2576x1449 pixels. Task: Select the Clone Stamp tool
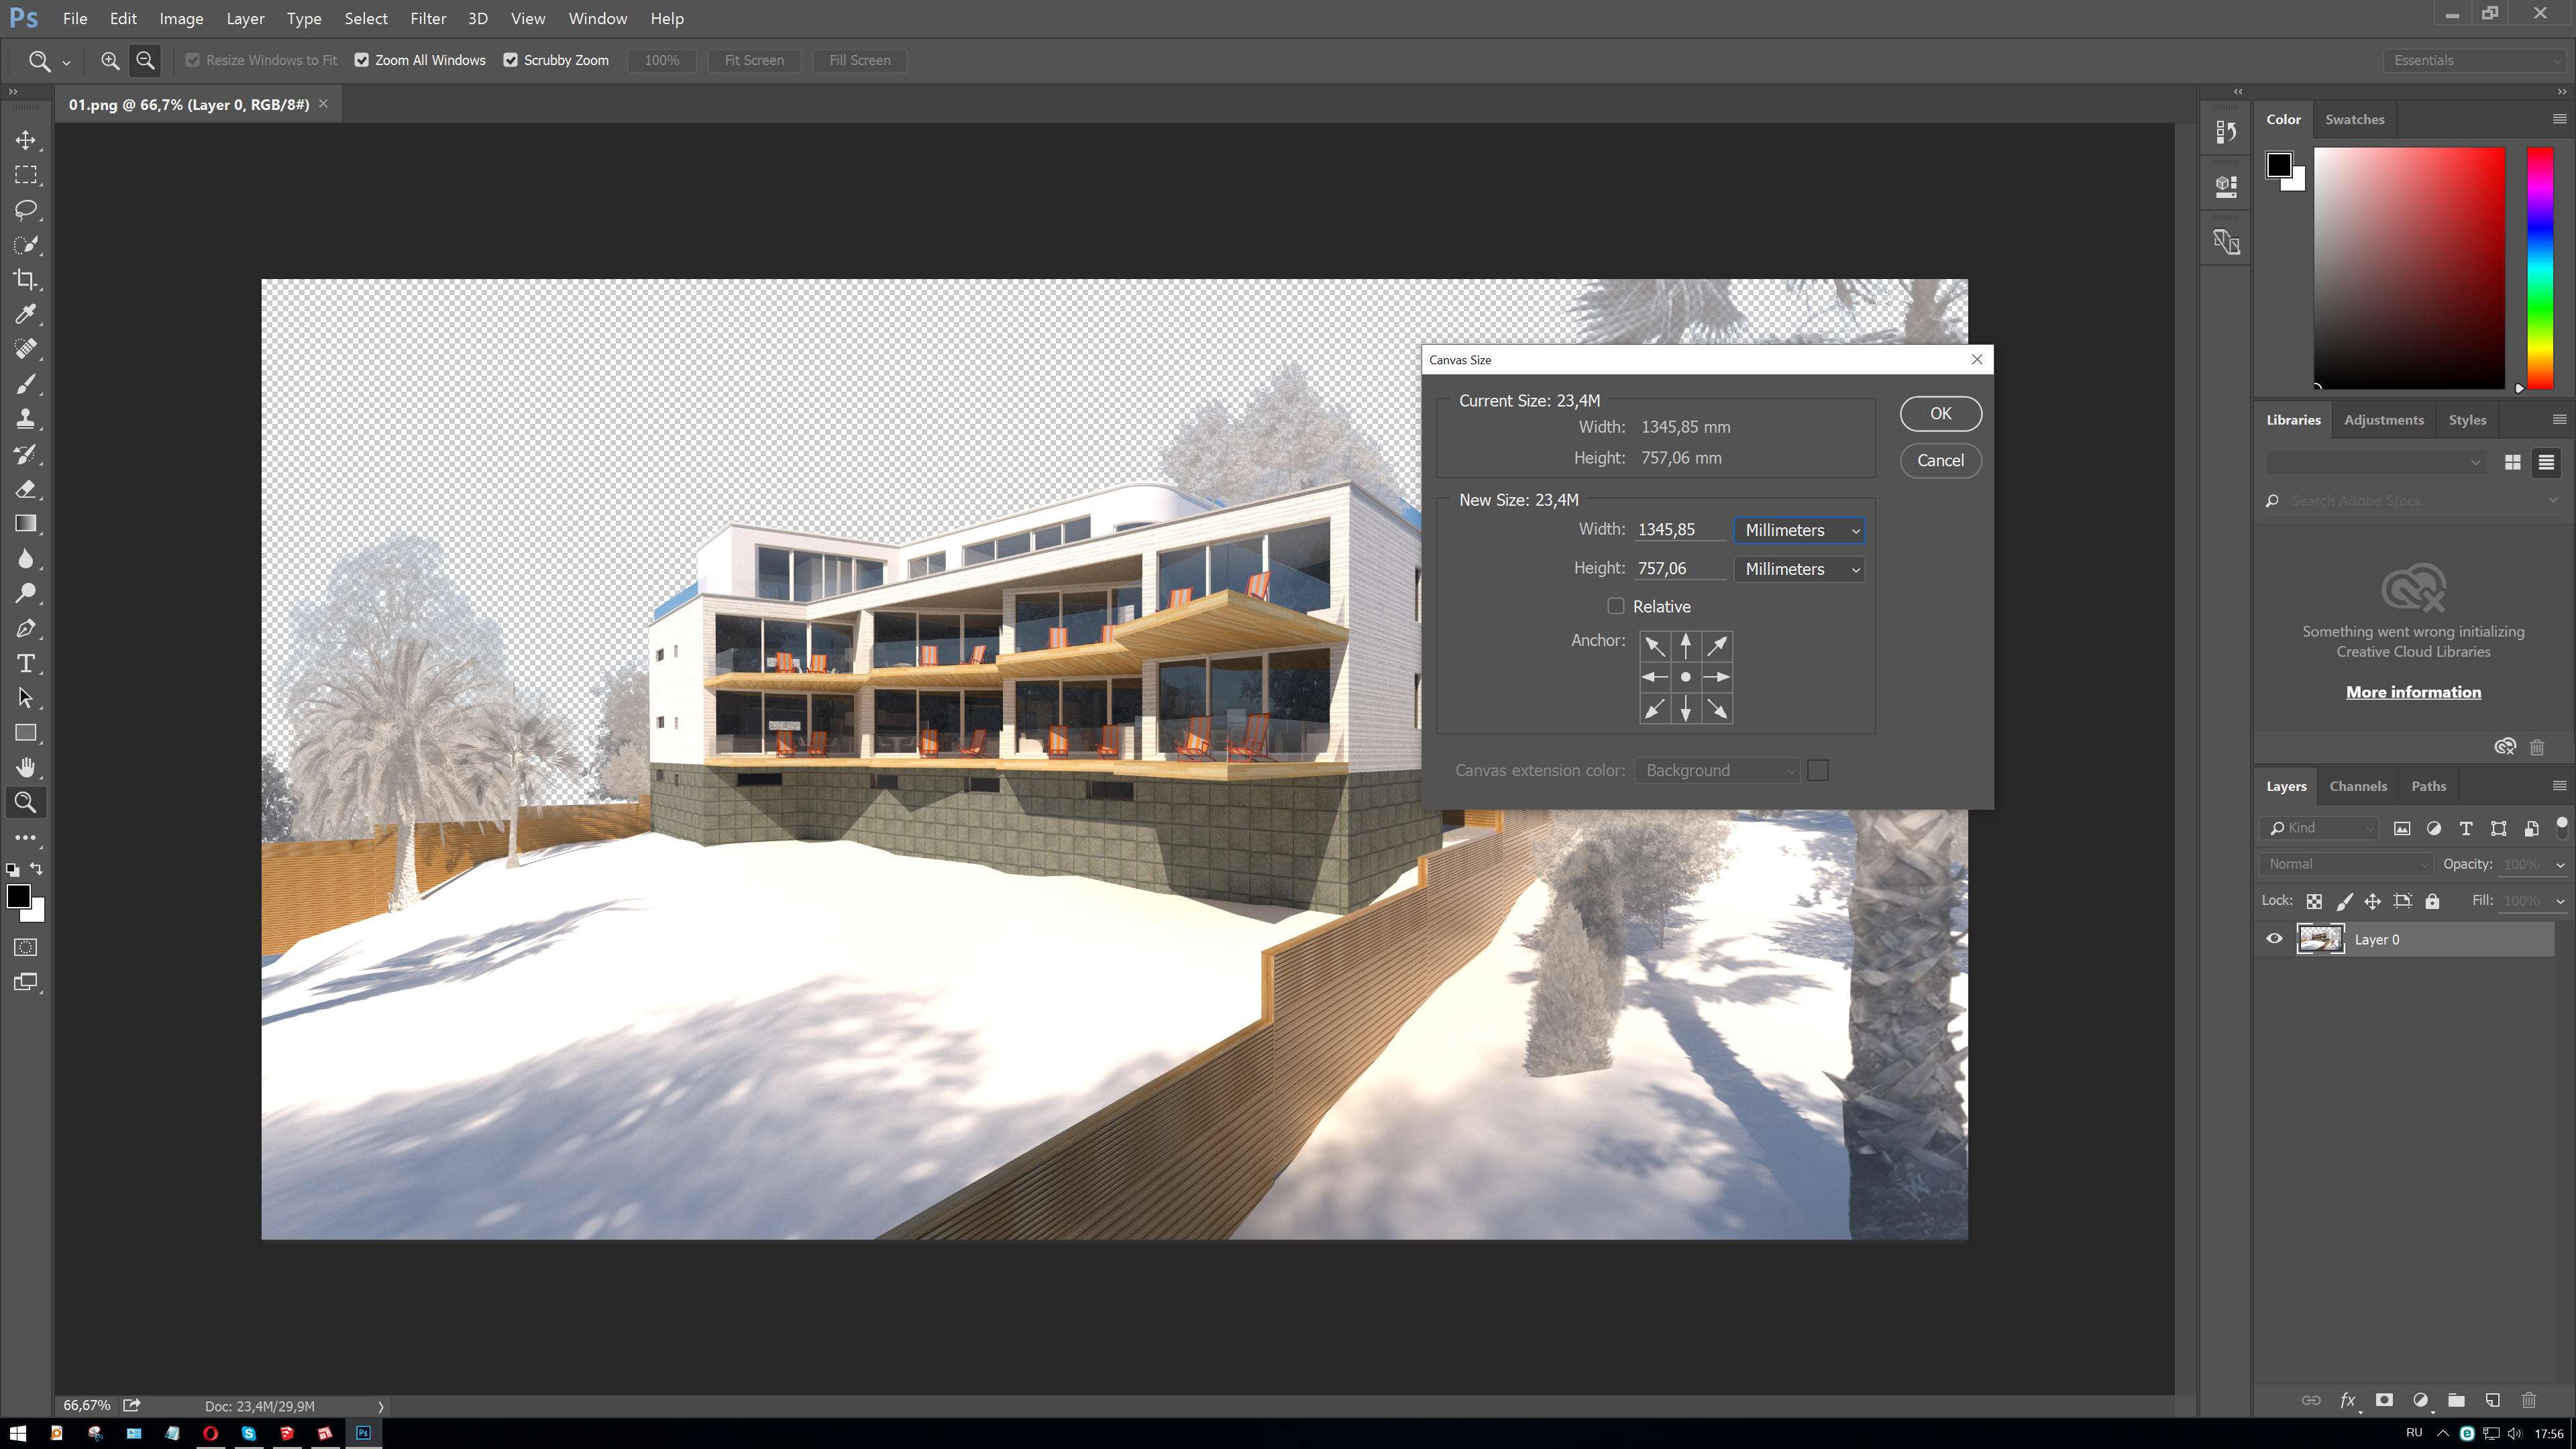26,419
